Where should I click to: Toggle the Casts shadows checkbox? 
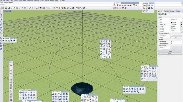coord(172,41)
